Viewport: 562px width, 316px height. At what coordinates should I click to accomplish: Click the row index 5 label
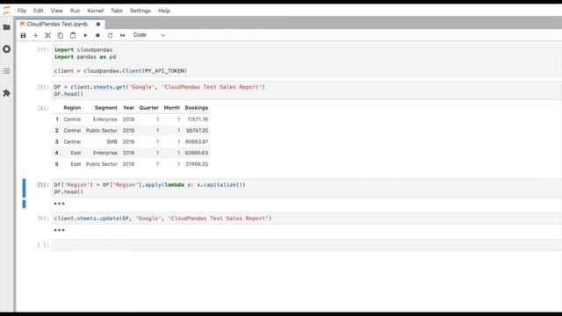pyautogui.click(x=56, y=164)
